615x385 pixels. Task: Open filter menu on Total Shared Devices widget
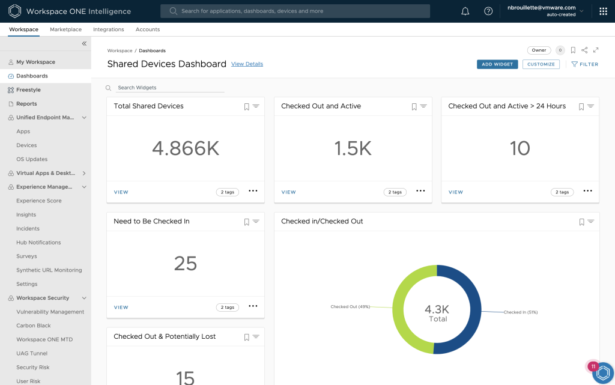click(x=256, y=106)
